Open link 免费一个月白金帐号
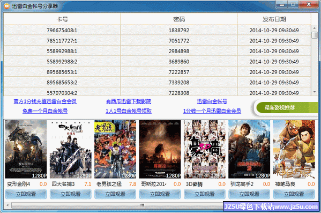This screenshot has width=321, height=213. click(45, 111)
